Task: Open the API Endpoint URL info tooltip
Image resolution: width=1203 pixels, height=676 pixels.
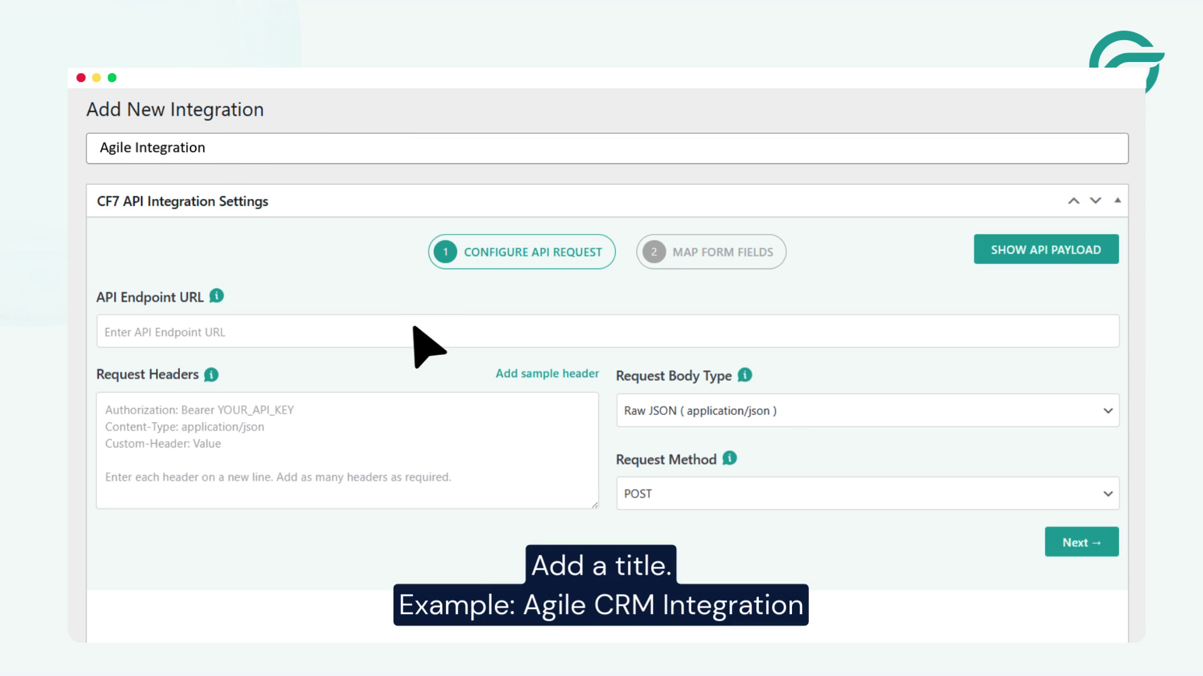Action: pyautogui.click(x=216, y=297)
